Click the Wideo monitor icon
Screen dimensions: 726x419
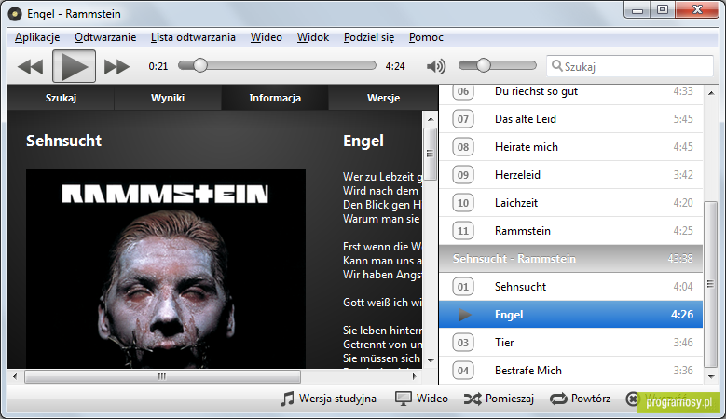(x=403, y=399)
